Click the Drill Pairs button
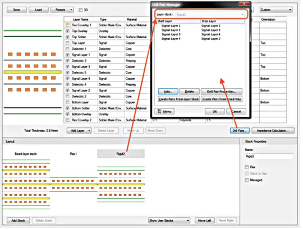The height and width of the screenshot is (229, 303). click(x=240, y=131)
